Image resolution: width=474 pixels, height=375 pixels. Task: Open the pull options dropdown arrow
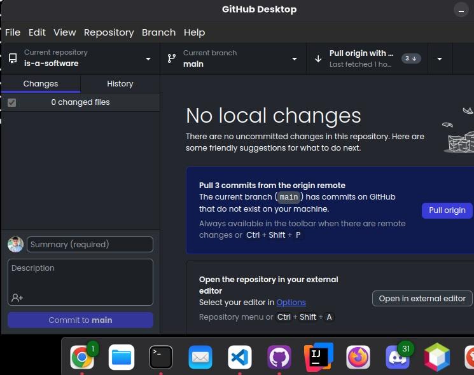coord(440,58)
